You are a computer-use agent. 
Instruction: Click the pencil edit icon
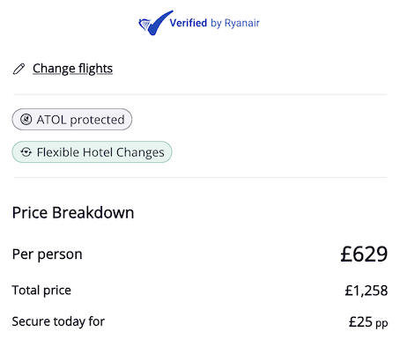click(19, 69)
